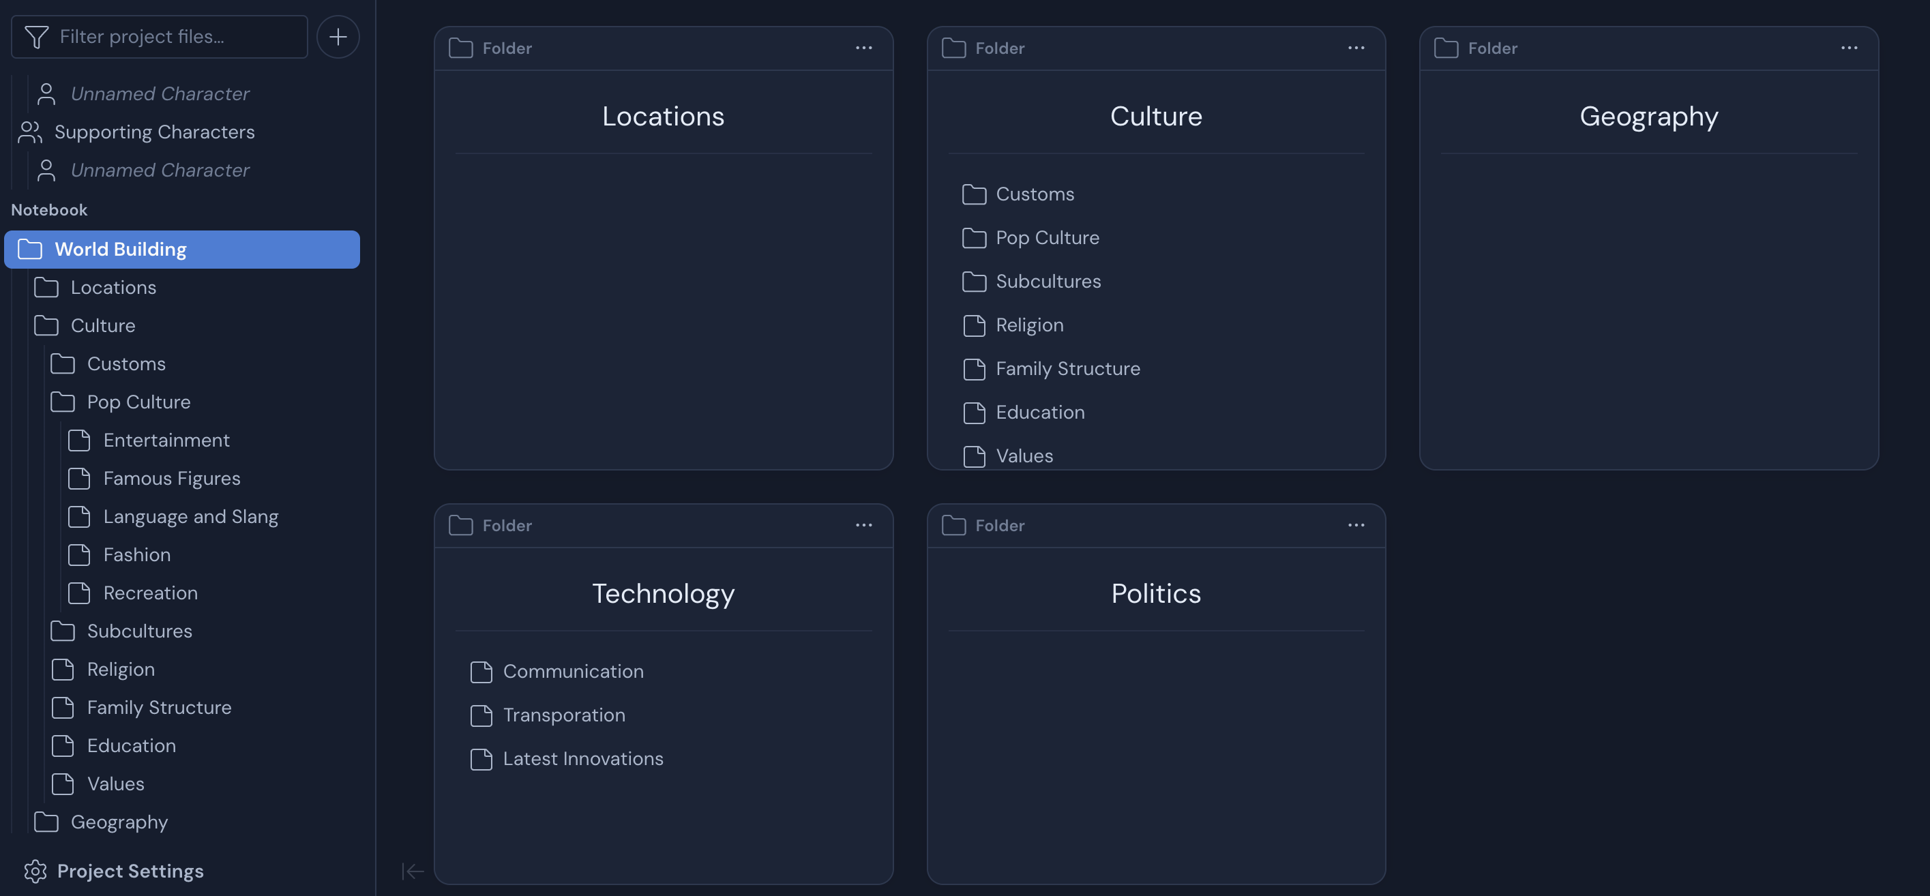
Task: Open options menu for Technology card
Action: click(864, 525)
